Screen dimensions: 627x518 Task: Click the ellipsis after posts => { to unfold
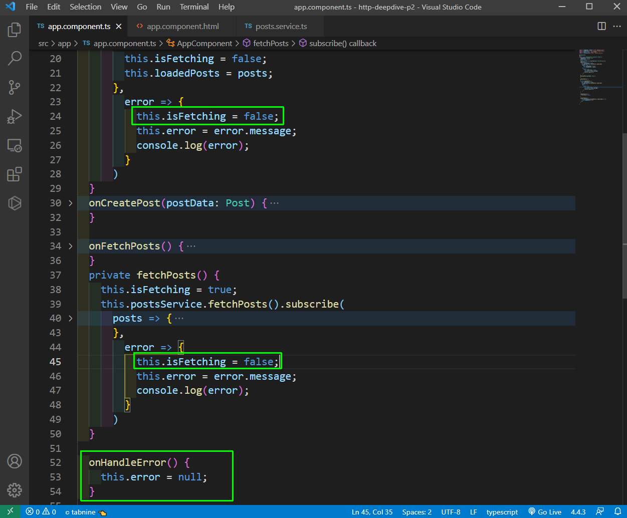tap(179, 319)
